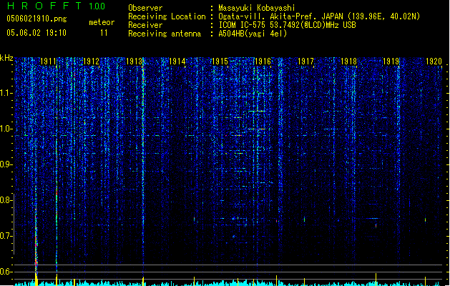The image size is (450, 286).
Task: Click the 1911 time marker
Action: click(48, 61)
